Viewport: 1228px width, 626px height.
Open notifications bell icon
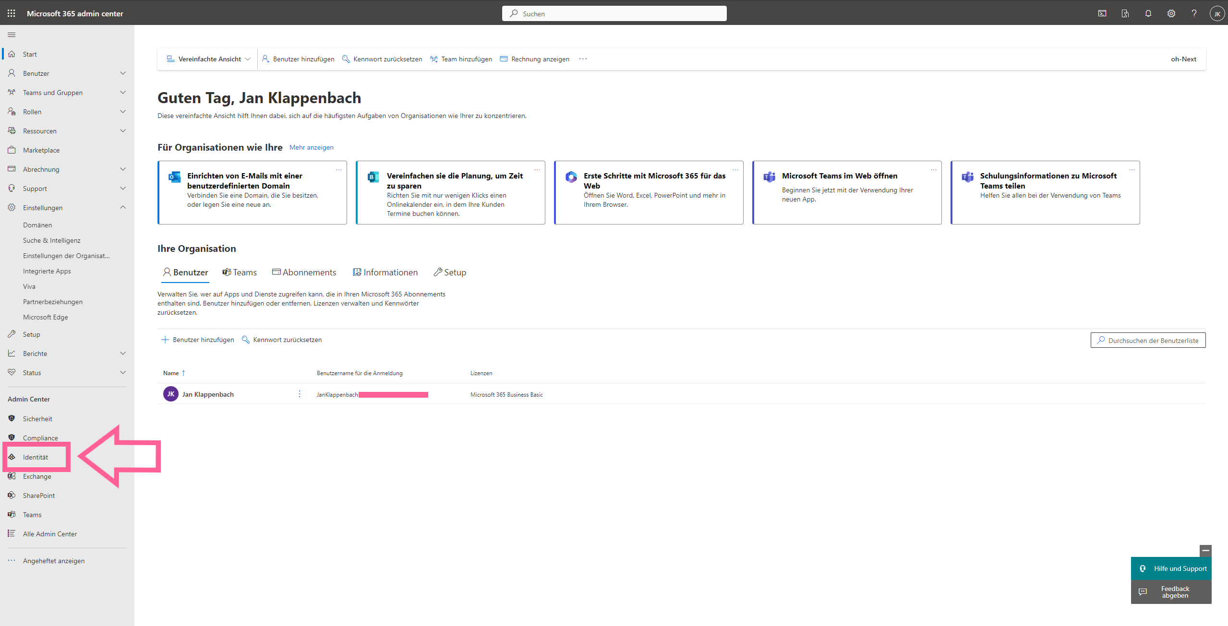[x=1148, y=13]
